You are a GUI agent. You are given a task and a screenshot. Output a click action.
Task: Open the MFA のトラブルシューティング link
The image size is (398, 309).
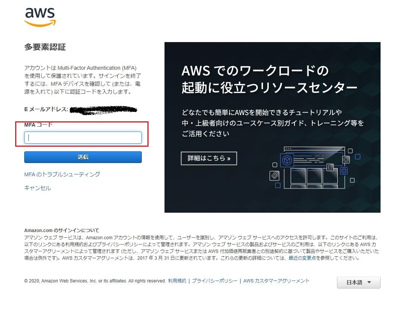coord(62,174)
